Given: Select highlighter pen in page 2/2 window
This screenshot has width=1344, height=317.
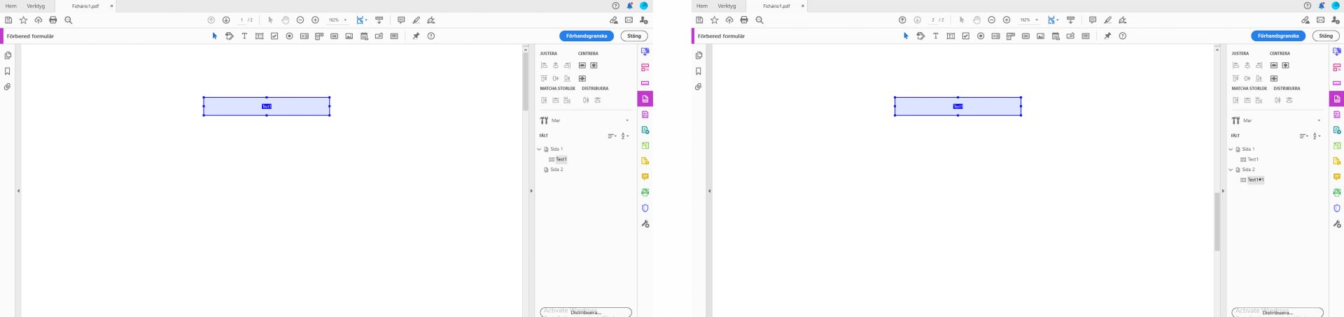Looking at the screenshot, I should click(1107, 20).
